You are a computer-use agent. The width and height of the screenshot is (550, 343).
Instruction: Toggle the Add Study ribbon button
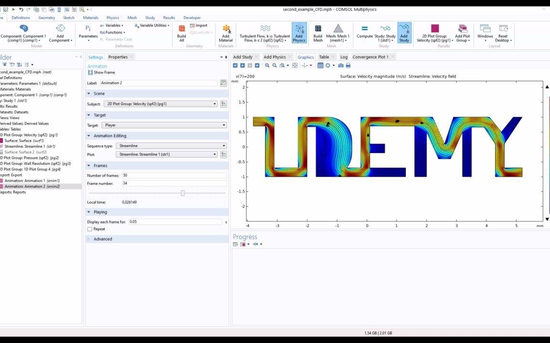404,33
